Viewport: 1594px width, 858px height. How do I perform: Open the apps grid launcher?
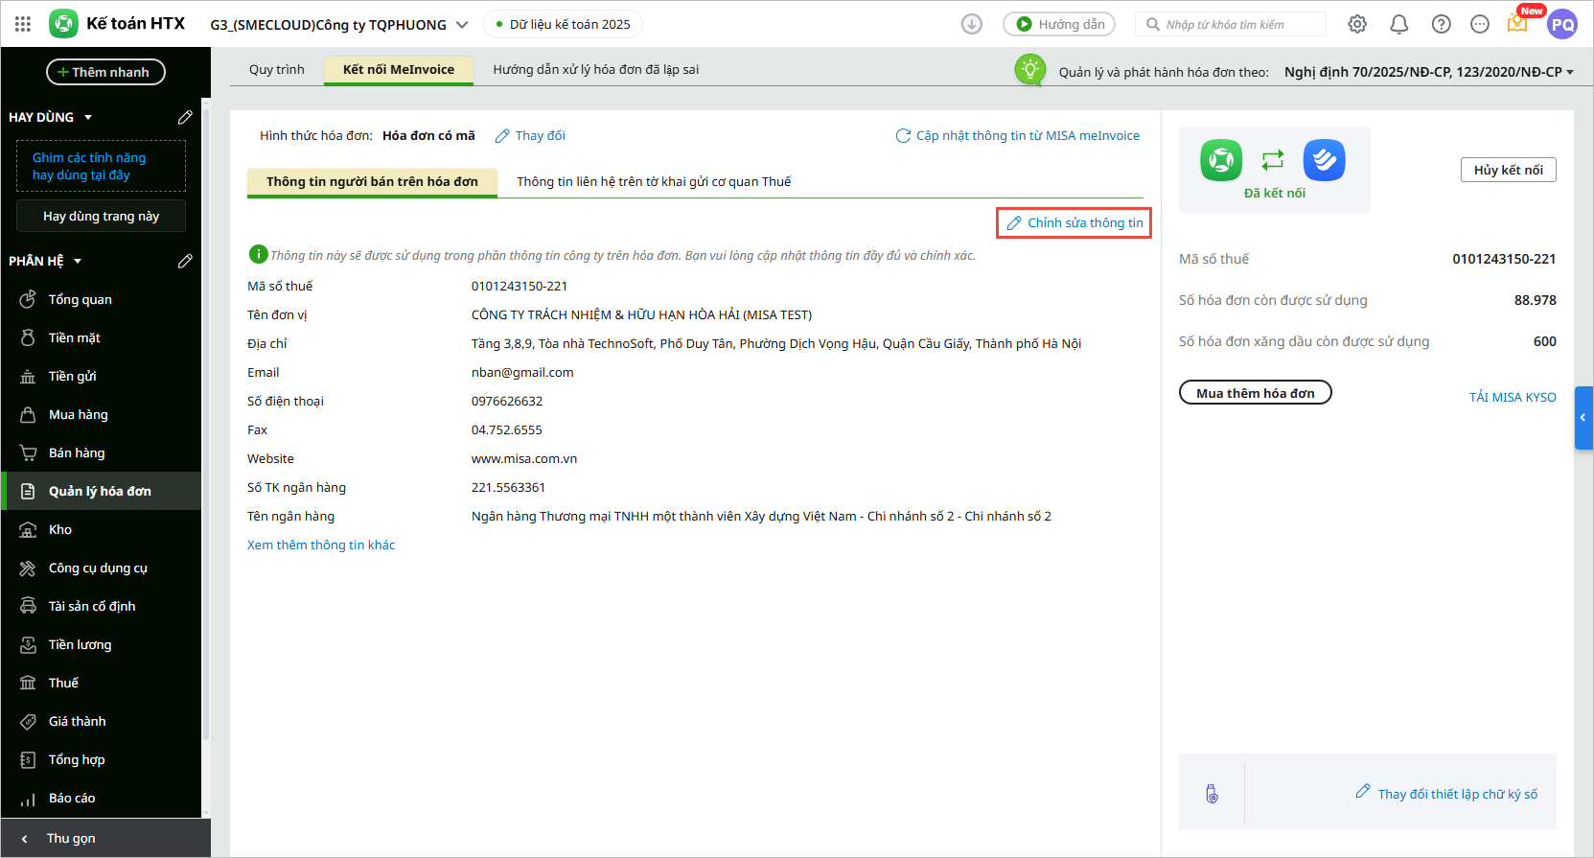23,24
